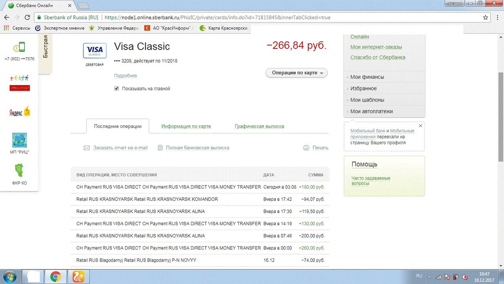Click the browser address bar URL
The height and width of the screenshot is (284, 504).
point(218,18)
